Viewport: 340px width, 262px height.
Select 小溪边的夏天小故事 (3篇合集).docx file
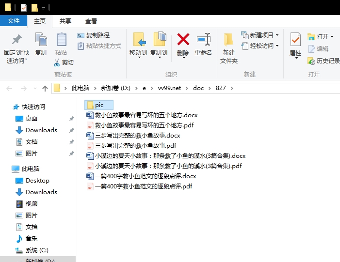[x=166, y=156]
